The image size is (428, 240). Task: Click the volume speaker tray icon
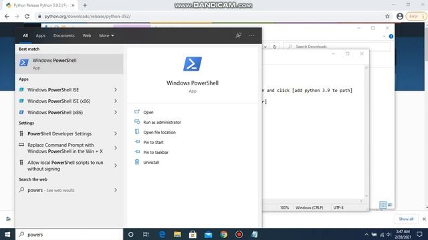(389, 234)
